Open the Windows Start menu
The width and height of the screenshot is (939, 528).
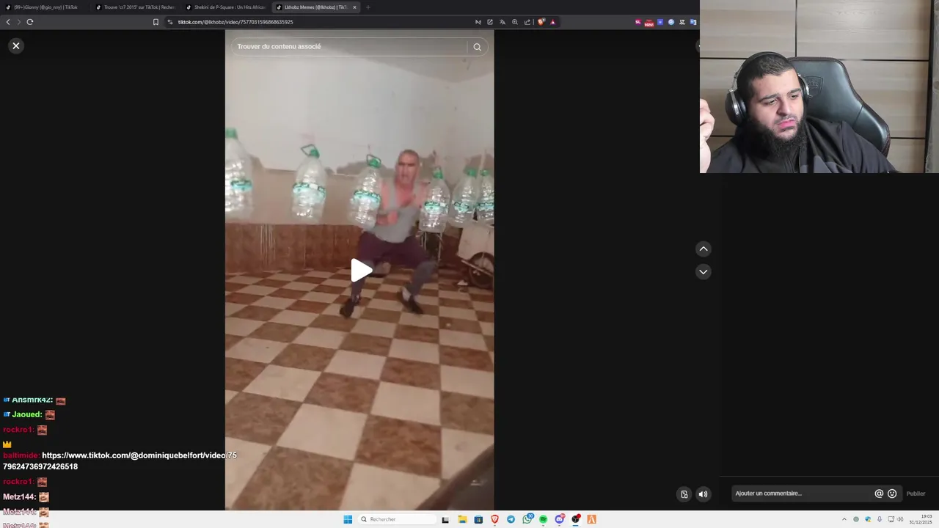348,519
